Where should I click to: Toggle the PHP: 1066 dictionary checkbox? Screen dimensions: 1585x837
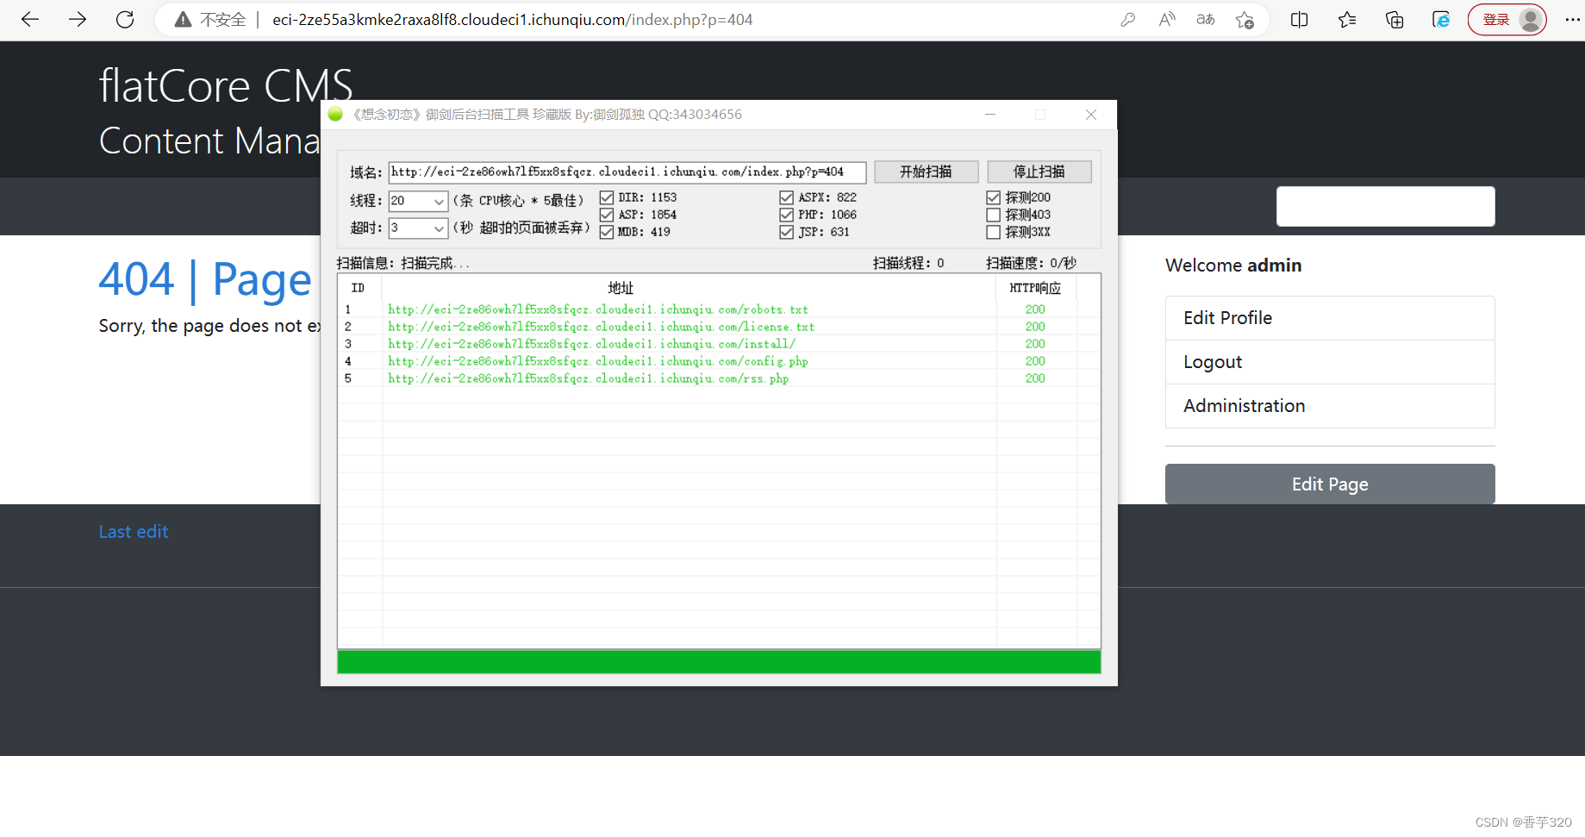786,215
